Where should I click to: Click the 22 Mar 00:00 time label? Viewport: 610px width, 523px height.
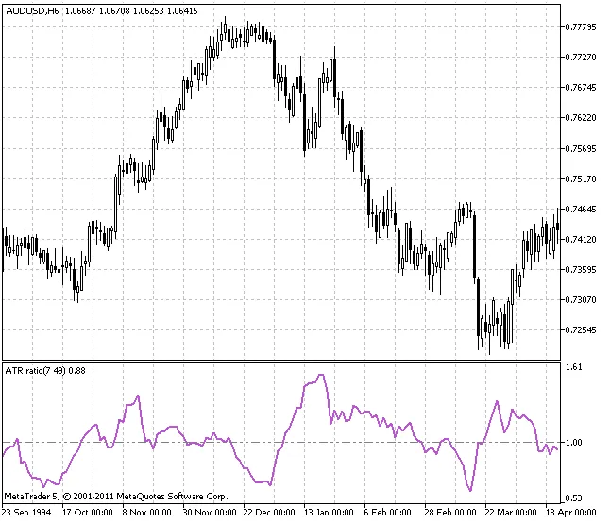pyautogui.click(x=511, y=512)
